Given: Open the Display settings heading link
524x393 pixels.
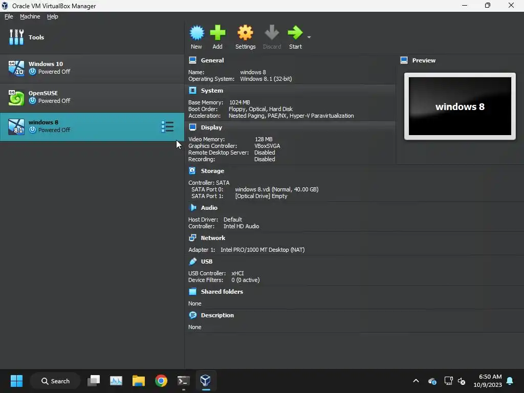Looking at the screenshot, I should (211, 127).
